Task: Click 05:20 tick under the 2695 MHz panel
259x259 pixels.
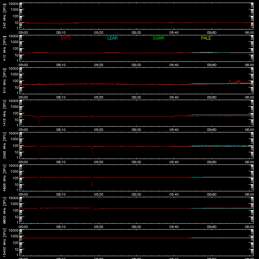Action: 99,162
